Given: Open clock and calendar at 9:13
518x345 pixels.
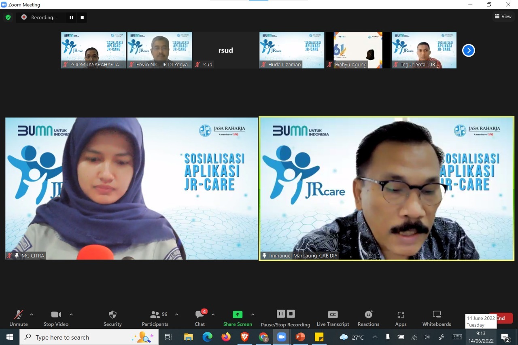Looking at the screenshot, I should point(481,337).
